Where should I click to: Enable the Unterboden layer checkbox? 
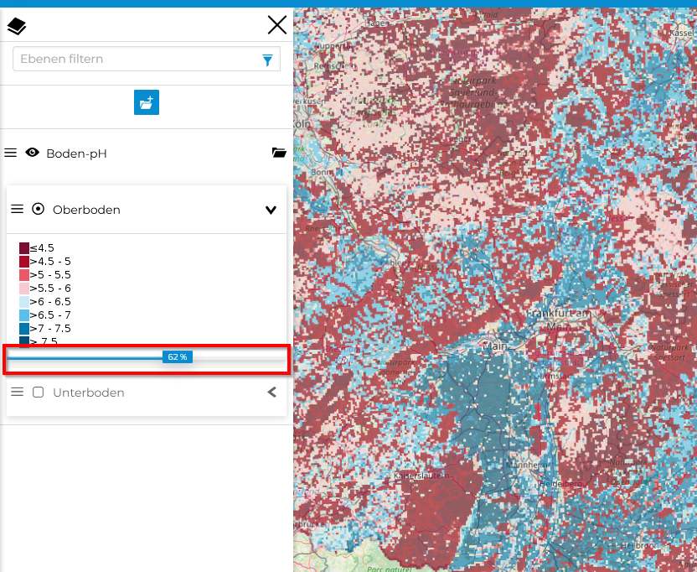[x=38, y=392]
